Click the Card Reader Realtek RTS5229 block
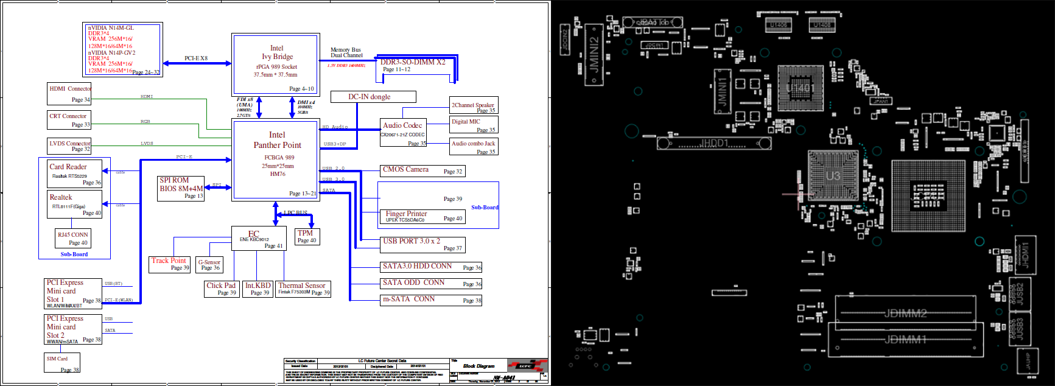1055x386 pixels. pos(75,174)
